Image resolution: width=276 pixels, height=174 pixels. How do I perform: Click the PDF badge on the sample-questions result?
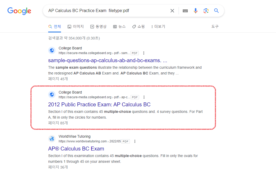(x=135, y=53)
